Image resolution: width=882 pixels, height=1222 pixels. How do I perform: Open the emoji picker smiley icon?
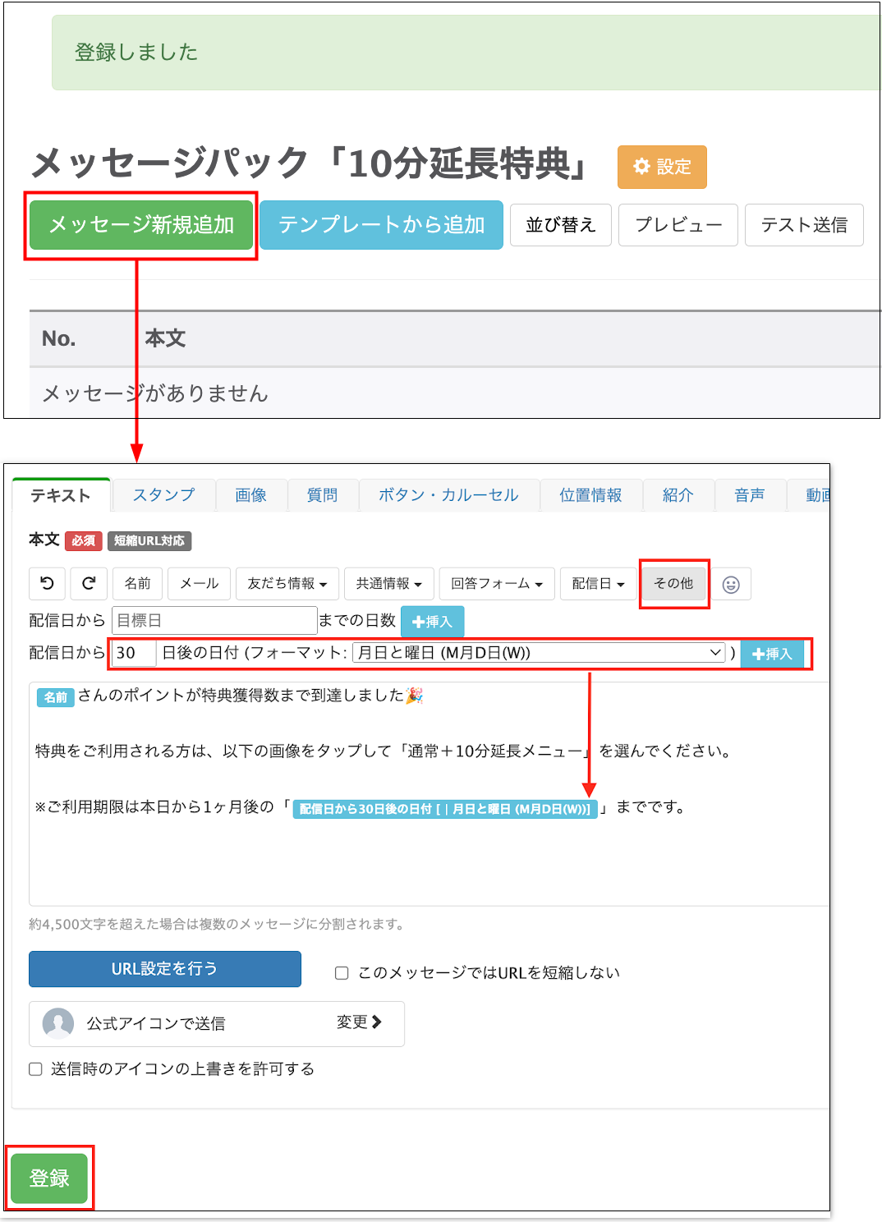click(731, 584)
